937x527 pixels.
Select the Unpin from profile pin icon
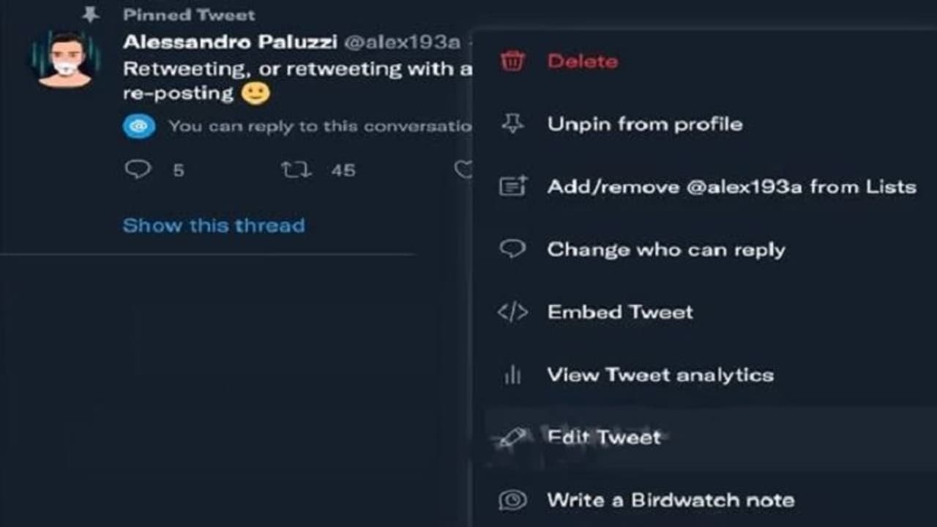coord(514,124)
